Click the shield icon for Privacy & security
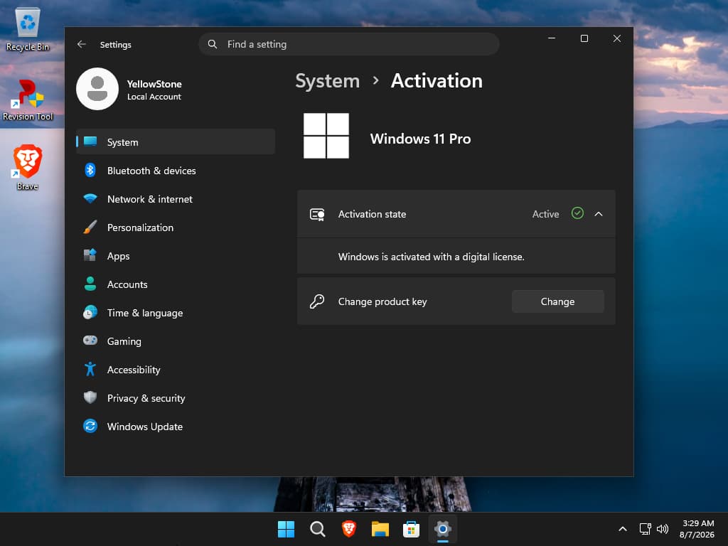 [x=90, y=397]
